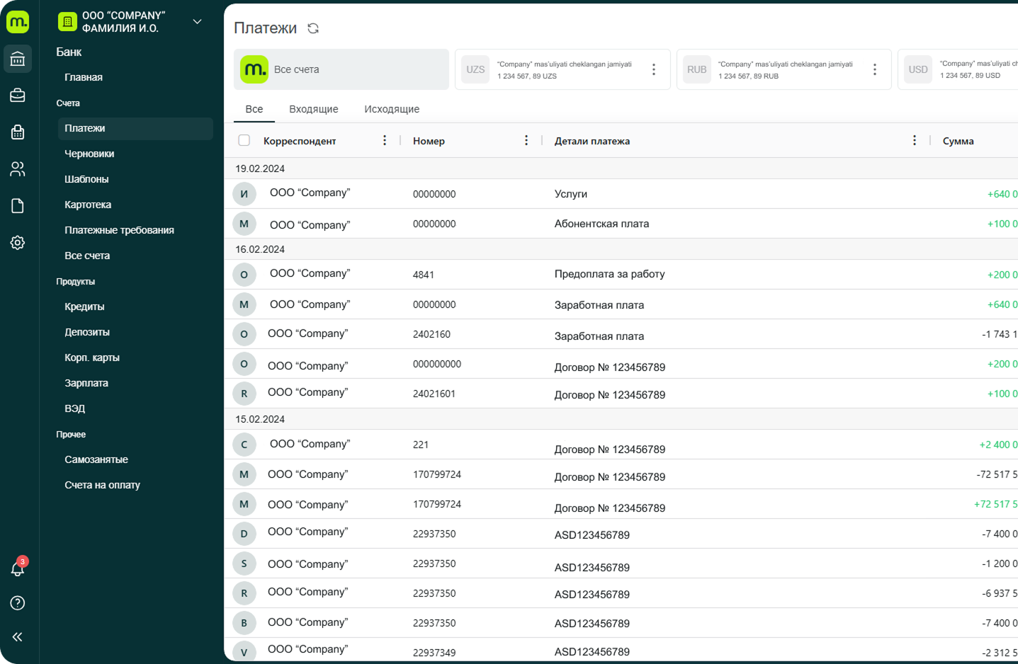
Task: Open Все счета in the sidebar menu
Action: tap(87, 256)
